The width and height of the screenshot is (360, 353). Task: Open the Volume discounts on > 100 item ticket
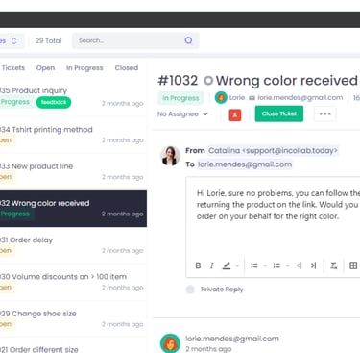pyautogui.click(x=72, y=283)
